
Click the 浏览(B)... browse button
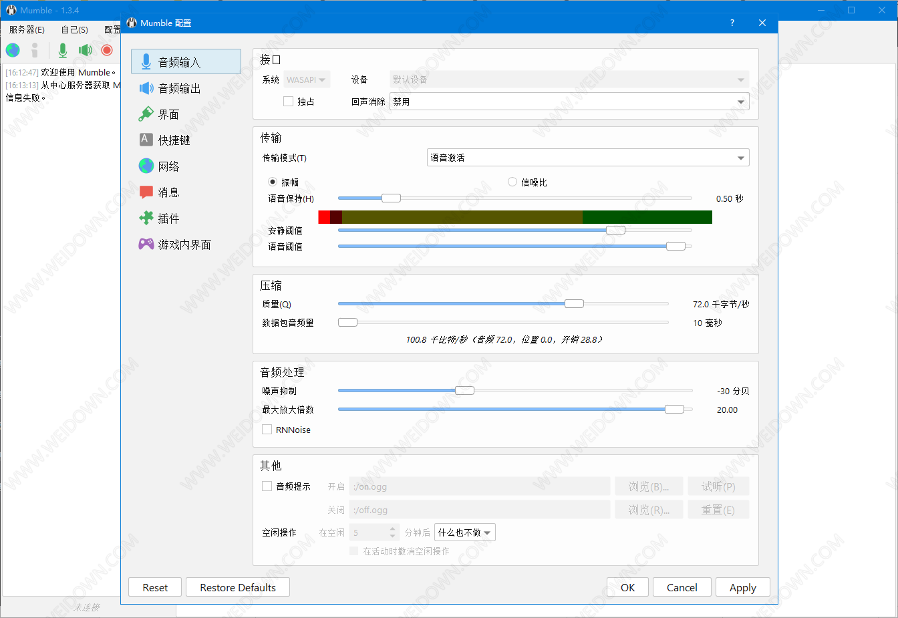coord(649,486)
